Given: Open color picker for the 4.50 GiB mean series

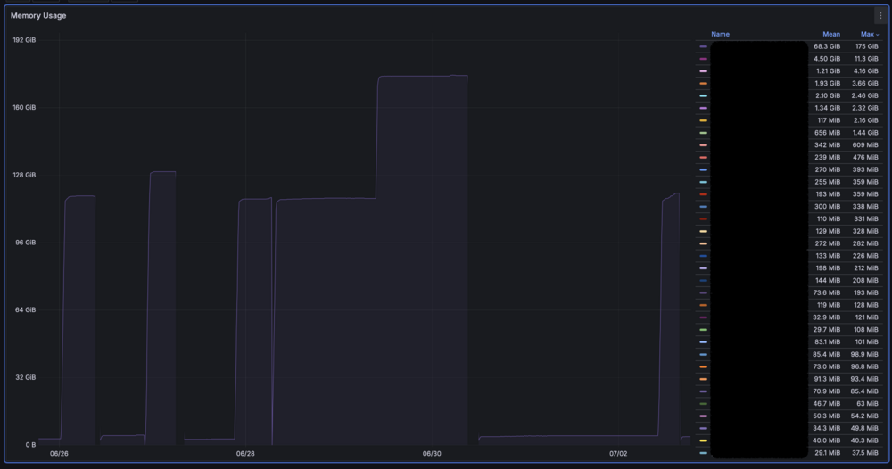Looking at the screenshot, I should click(x=704, y=59).
